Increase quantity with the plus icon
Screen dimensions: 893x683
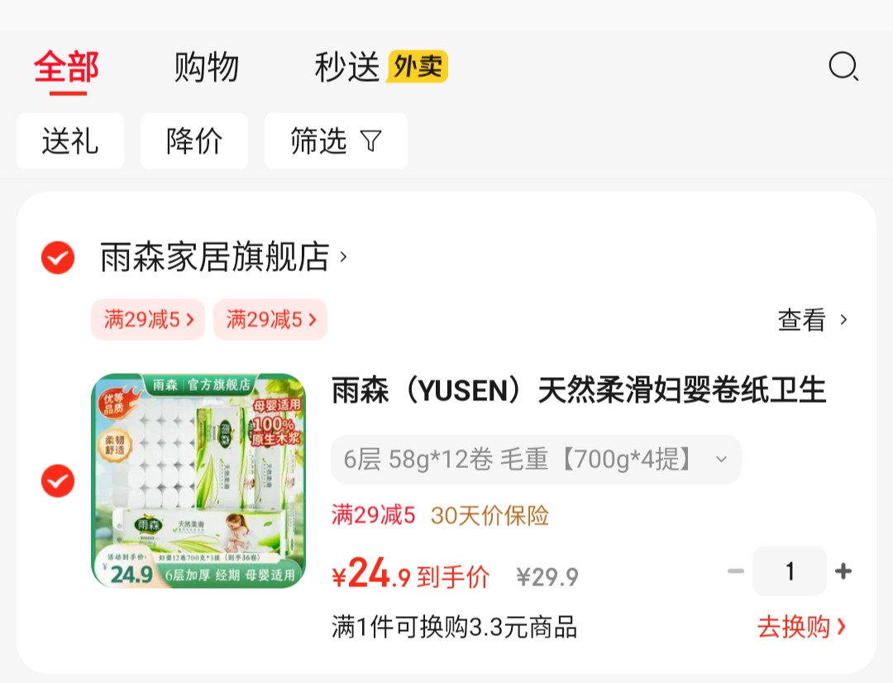tap(843, 571)
